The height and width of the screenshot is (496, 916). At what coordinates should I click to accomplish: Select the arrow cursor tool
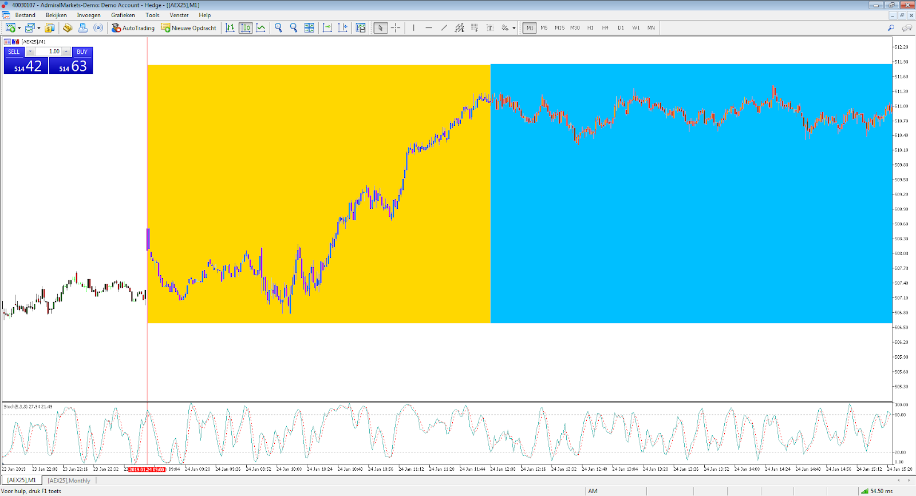(x=380, y=27)
